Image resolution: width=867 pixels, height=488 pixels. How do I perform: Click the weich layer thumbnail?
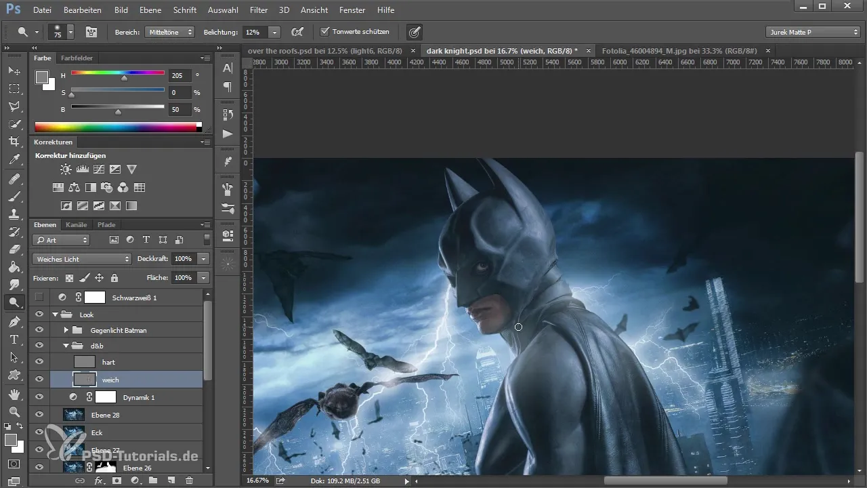[85, 380]
